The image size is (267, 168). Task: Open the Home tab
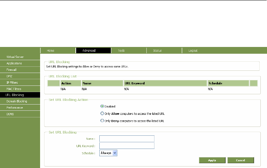click(50, 51)
